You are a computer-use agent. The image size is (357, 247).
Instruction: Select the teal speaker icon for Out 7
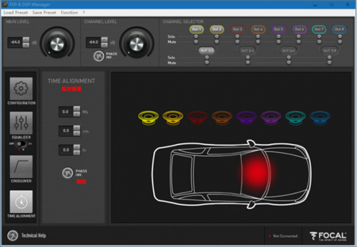point(295,117)
